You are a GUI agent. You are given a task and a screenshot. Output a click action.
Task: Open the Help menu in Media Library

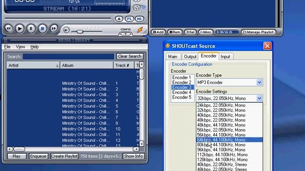coord(34,47)
